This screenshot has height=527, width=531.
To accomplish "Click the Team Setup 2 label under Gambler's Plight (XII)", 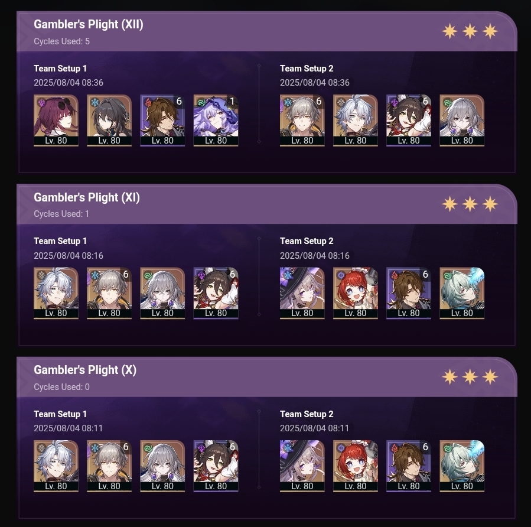I will [307, 69].
